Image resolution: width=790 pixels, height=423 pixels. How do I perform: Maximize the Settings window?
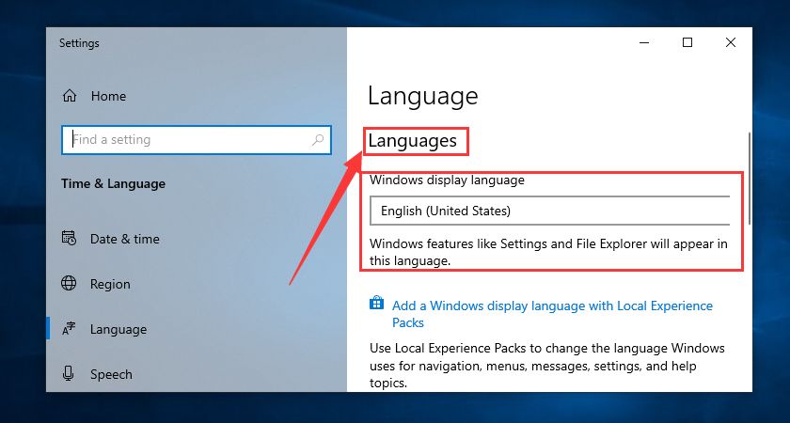(x=687, y=43)
